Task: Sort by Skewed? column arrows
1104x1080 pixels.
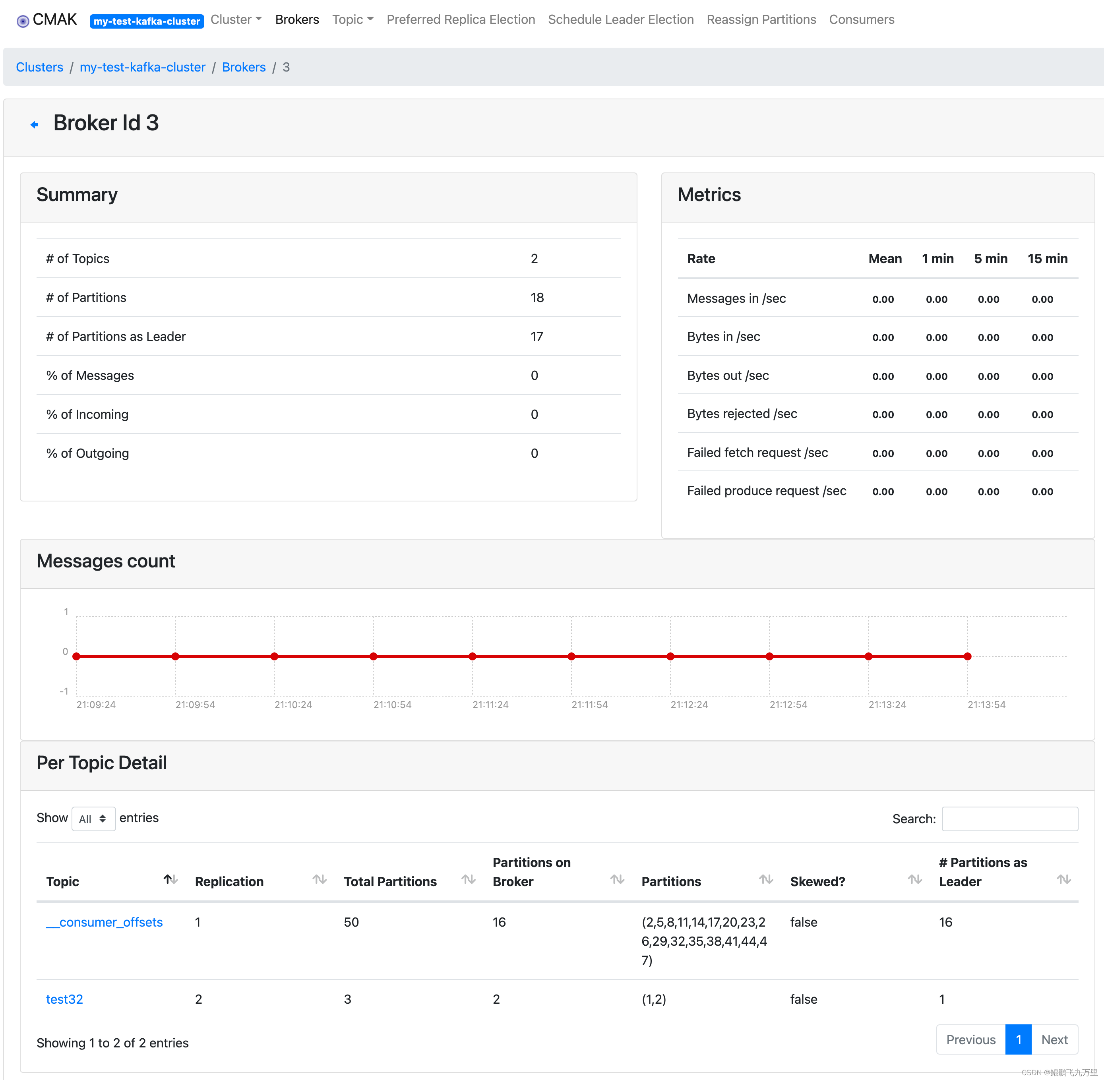Action: 914,879
